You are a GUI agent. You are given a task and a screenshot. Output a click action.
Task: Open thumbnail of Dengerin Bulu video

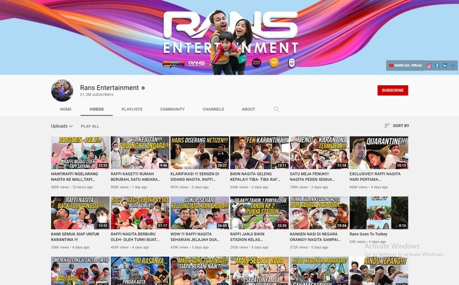coord(80,153)
